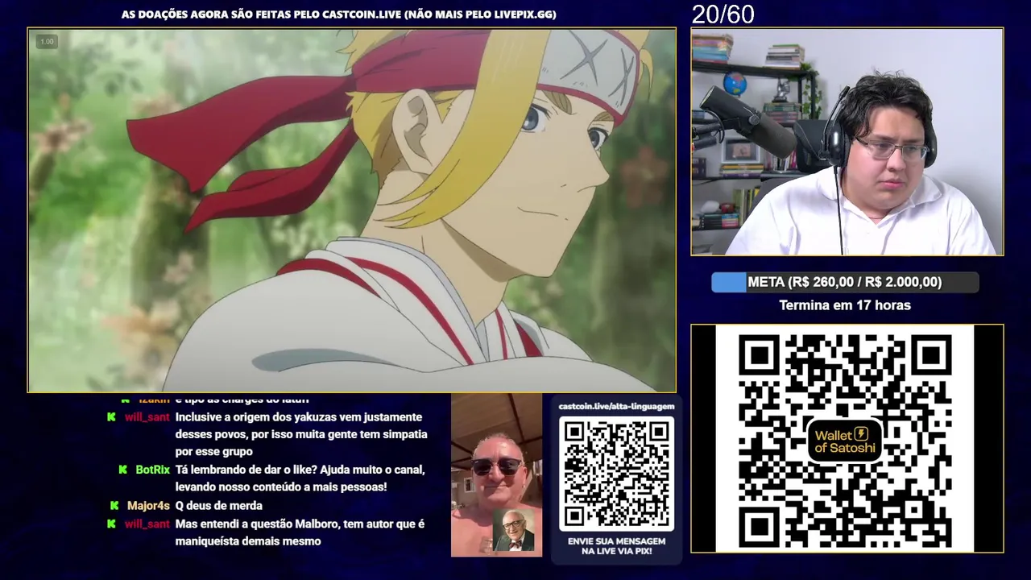
Task: Click the message about yakuzas origin
Action: [301, 434]
